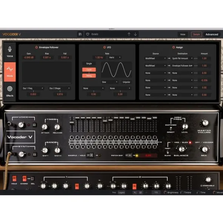Click the undo arrow in bottom bar
Screen dimensions: 223x223
pyautogui.click(x=135, y=192)
